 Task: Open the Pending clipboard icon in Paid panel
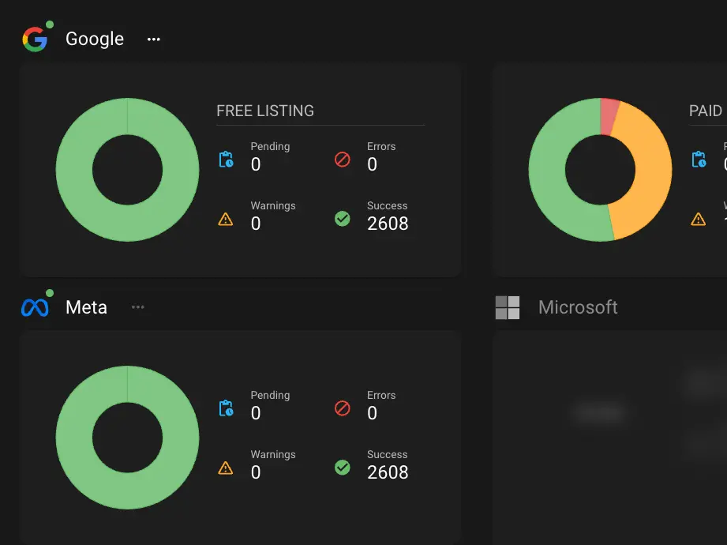tap(699, 159)
